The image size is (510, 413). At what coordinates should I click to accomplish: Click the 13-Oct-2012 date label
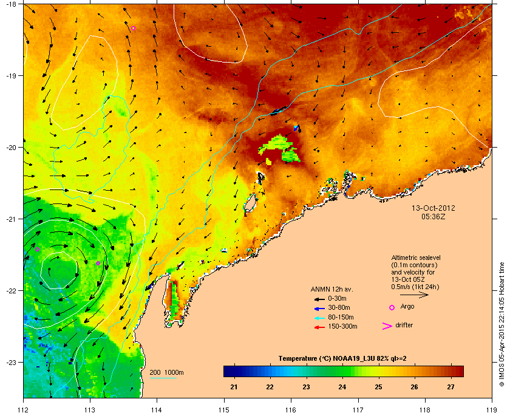[433, 208]
